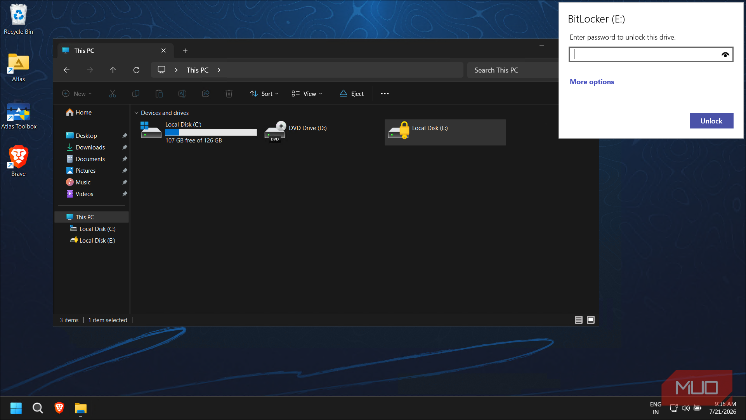Click the Recycle Bin desktop icon
The height and width of the screenshot is (420, 746).
coord(18,19)
